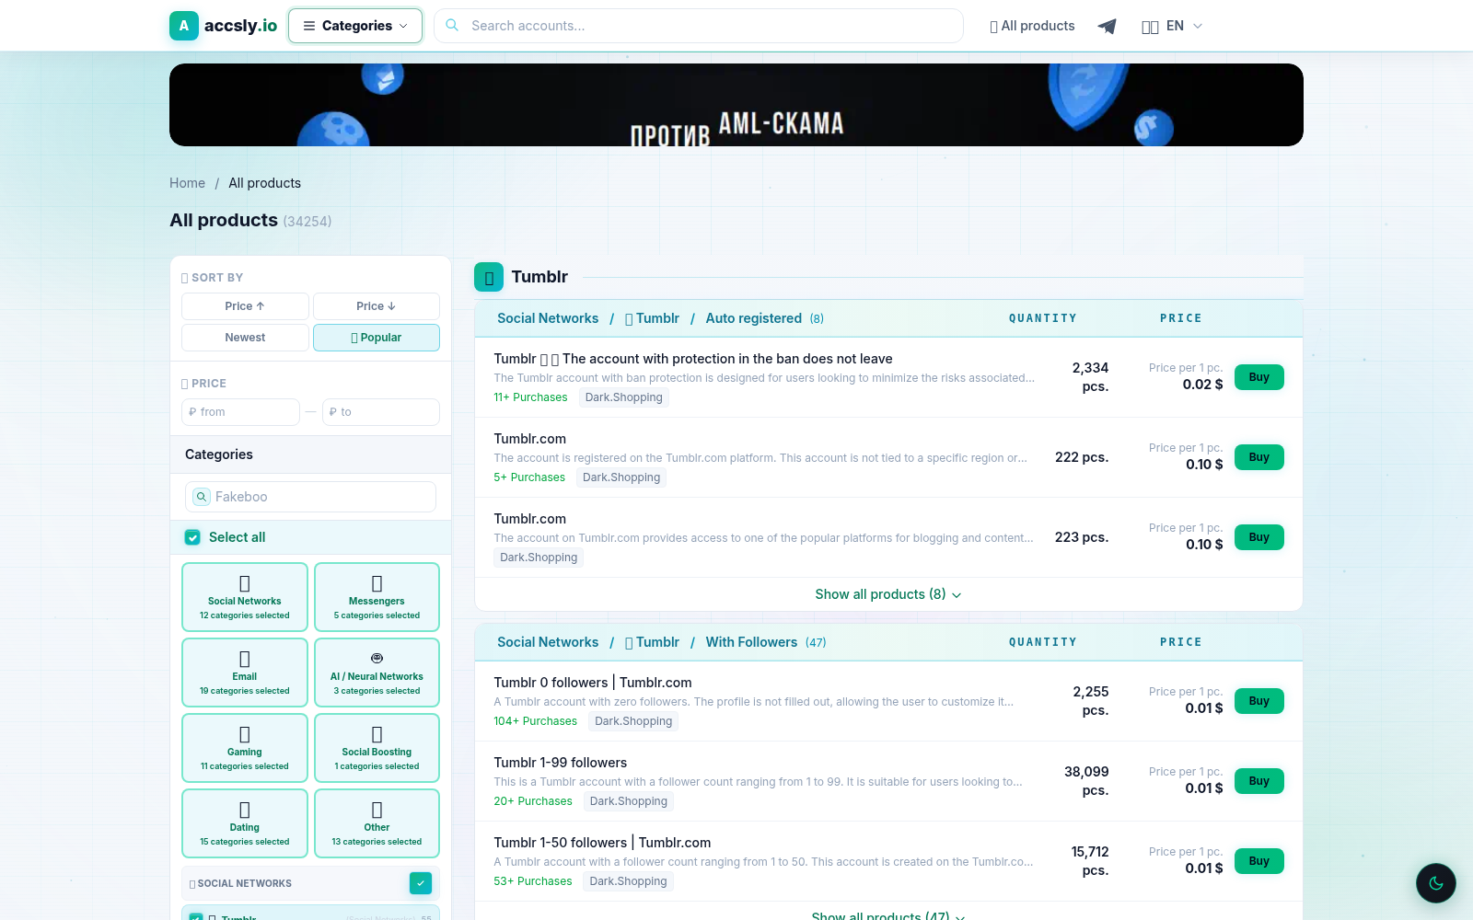Expand Show all products (8)
Image resolution: width=1473 pixels, height=920 pixels.
coord(888,594)
